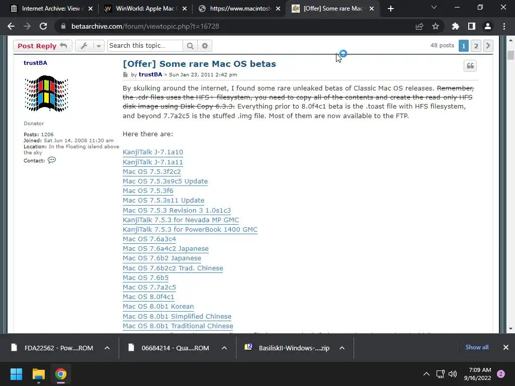Focus the Search this topic field

(145, 46)
